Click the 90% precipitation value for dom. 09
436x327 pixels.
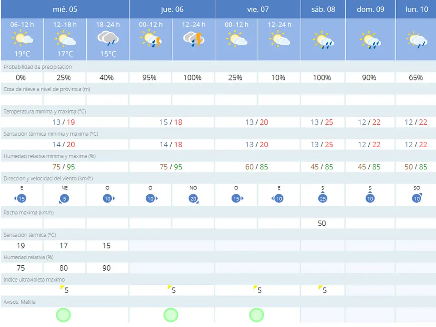click(x=369, y=78)
